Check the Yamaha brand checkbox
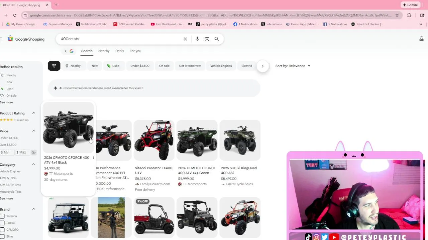The image size is (428, 240). point(2,216)
